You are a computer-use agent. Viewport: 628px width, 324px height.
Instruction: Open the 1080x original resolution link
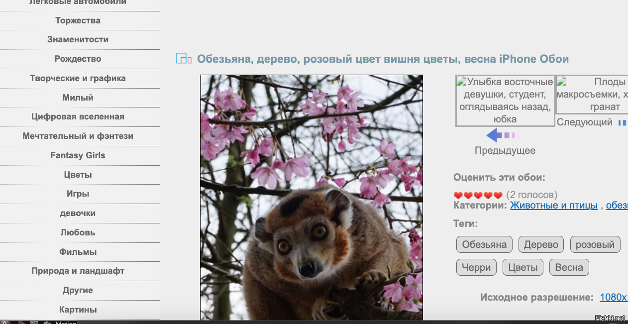[614, 297]
